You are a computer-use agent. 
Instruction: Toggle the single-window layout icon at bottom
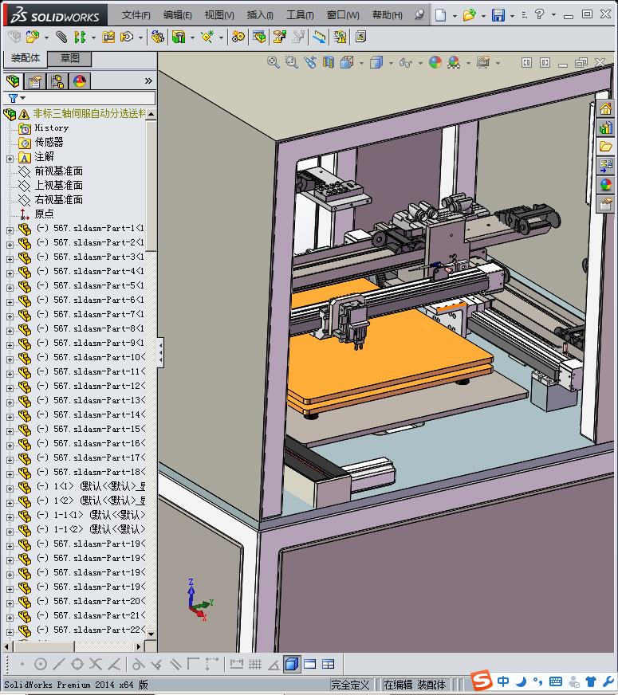tap(310, 664)
